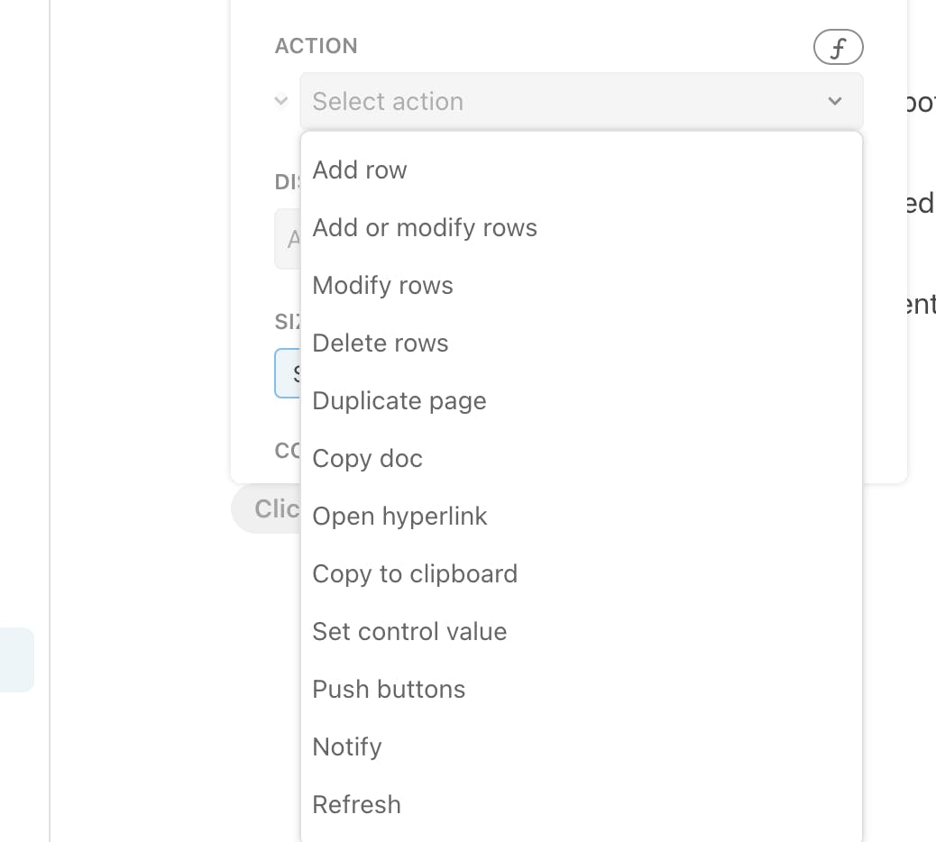Click the partially hidden gray button
Image resolution: width=936 pixels, height=842 pixels.
266,509
